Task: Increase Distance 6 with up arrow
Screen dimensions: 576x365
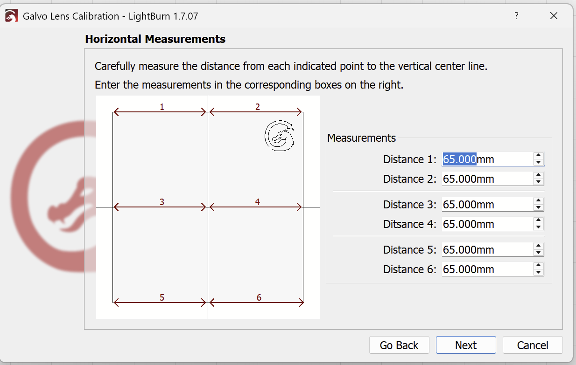Action: click(x=539, y=266)
